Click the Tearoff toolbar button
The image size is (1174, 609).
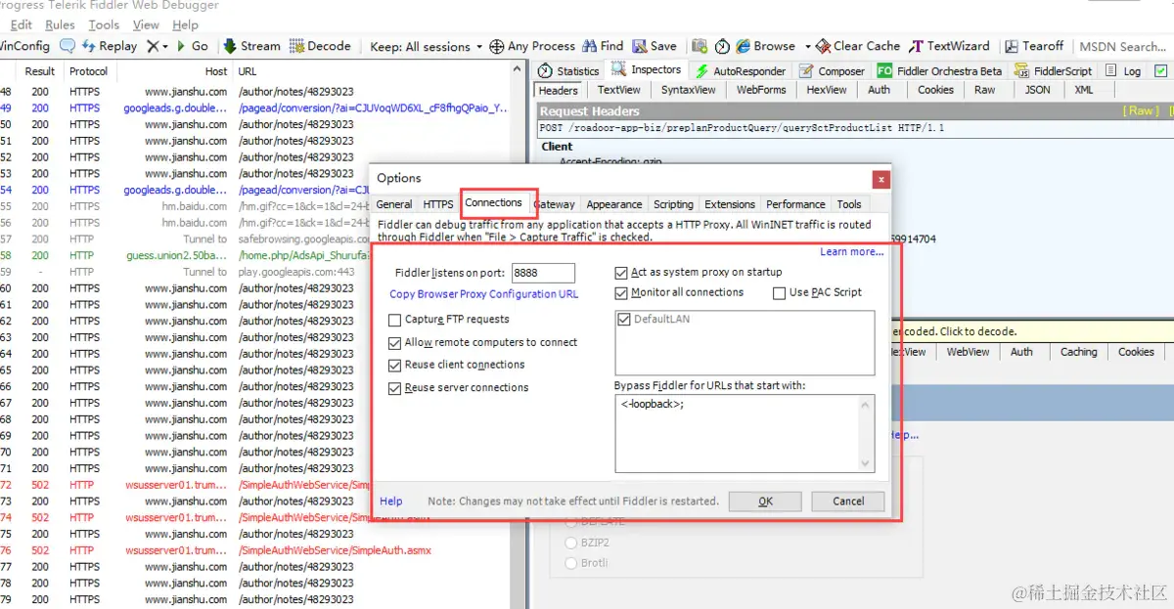click(1033, 46)
